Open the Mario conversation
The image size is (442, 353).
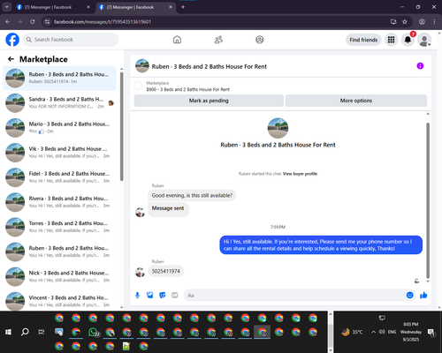[59, 128]
